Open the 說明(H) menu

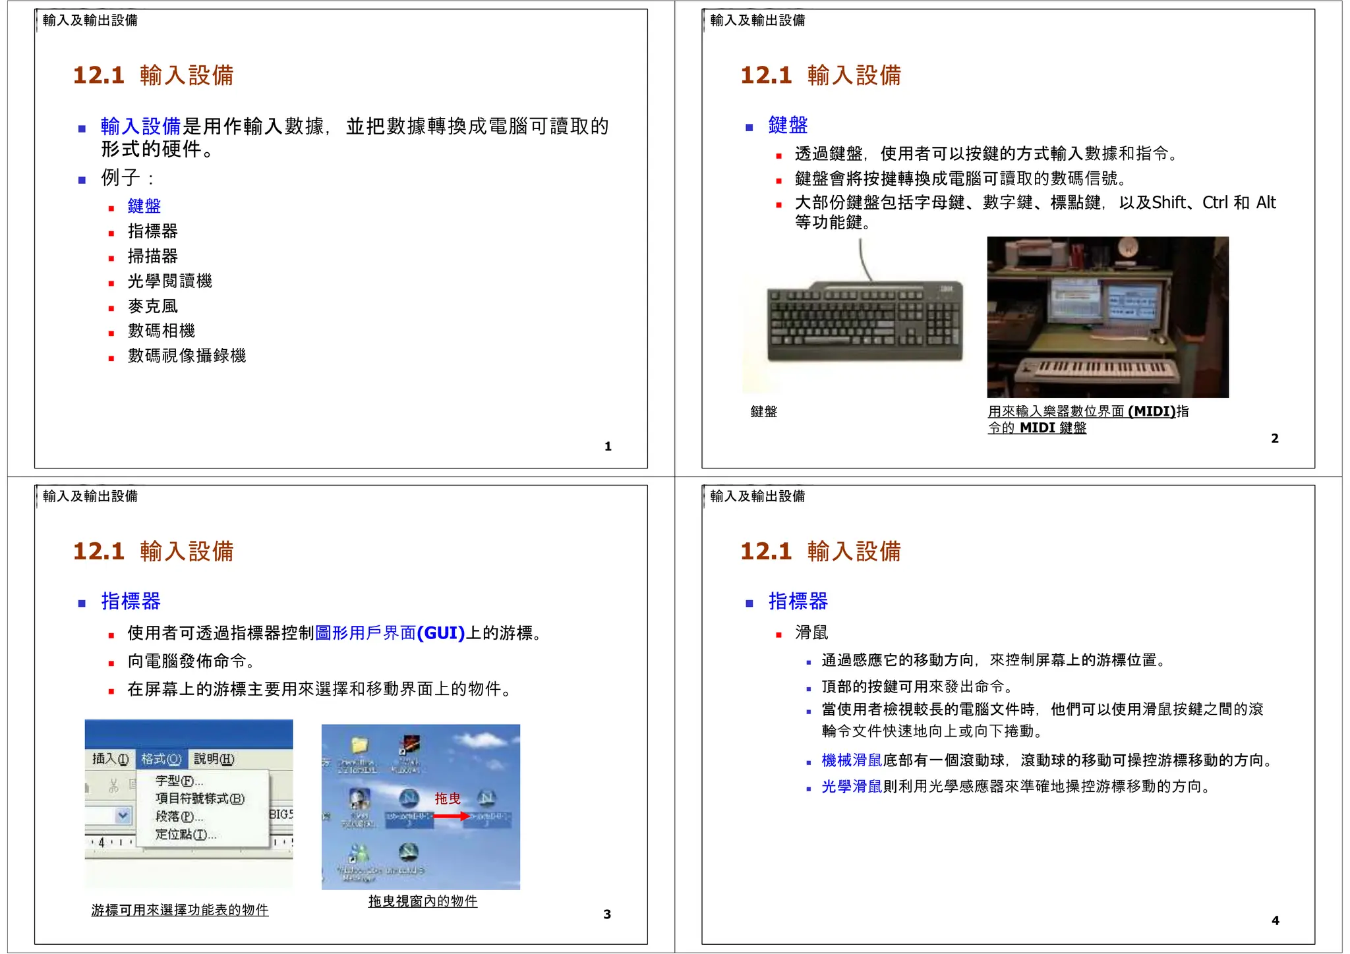click(x=214, y=759)
